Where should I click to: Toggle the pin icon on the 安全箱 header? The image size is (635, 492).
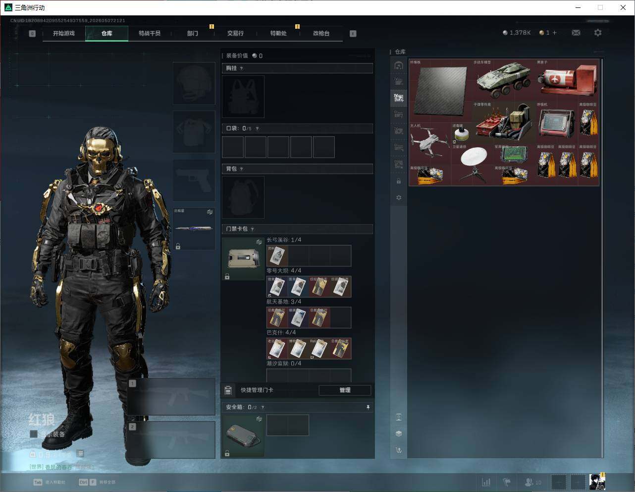click(x=368, y=407)
